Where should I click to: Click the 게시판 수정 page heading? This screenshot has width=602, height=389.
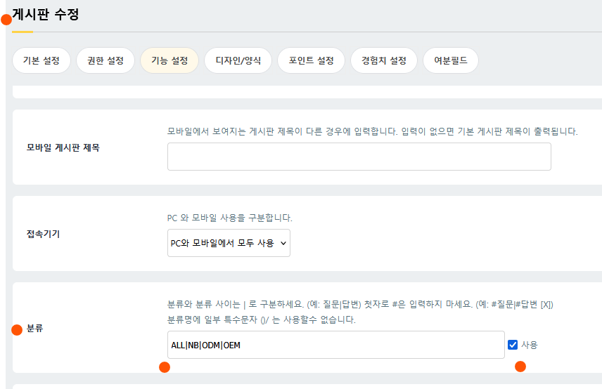[x=46, y=14]
